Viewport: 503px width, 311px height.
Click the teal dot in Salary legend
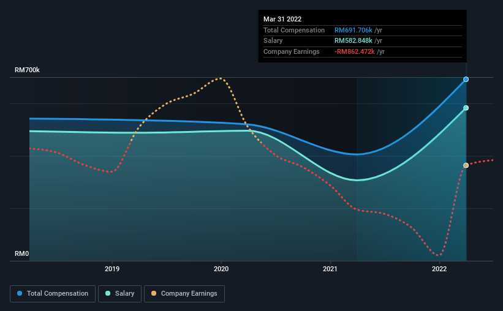[x=108, y=293]
